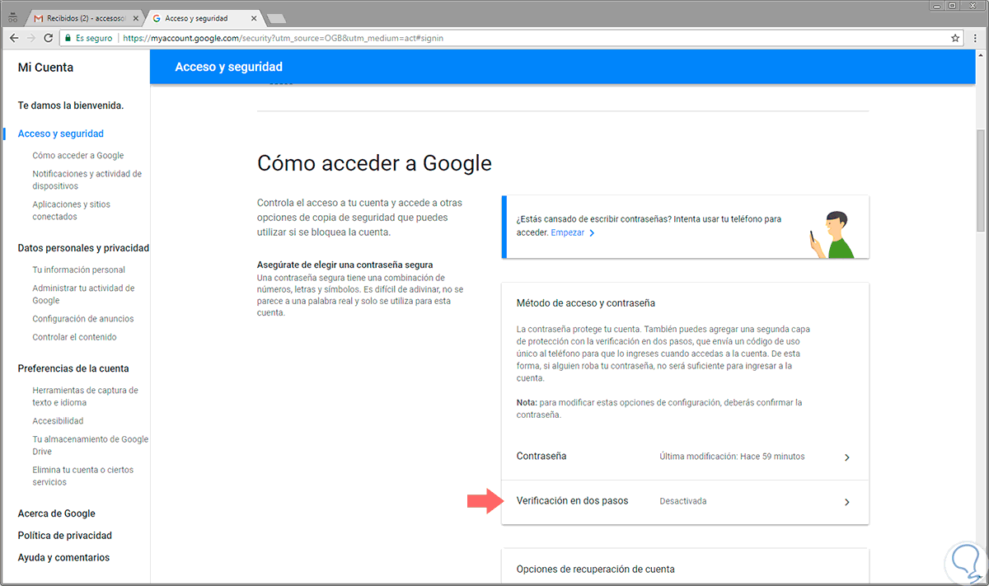Close the Recibidos Gmail tab
The image size is (989, 586).
(x=137, y=18)
